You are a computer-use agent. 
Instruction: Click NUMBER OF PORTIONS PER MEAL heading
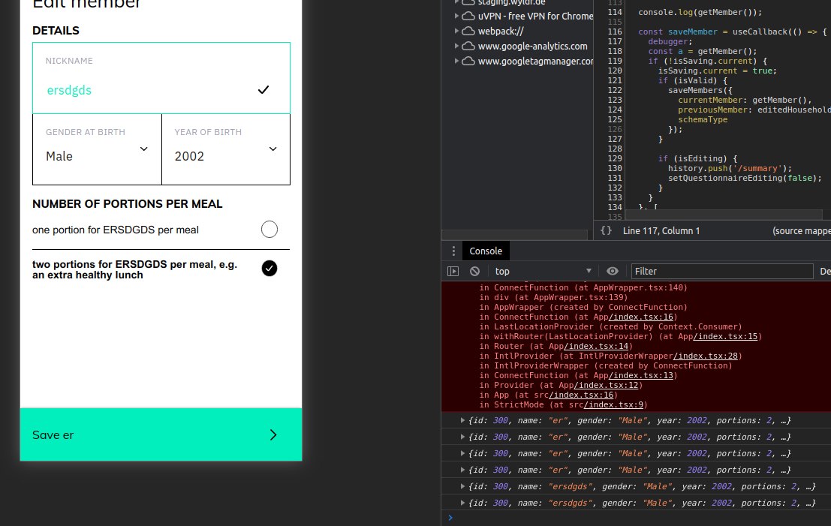tap(127, 204)
